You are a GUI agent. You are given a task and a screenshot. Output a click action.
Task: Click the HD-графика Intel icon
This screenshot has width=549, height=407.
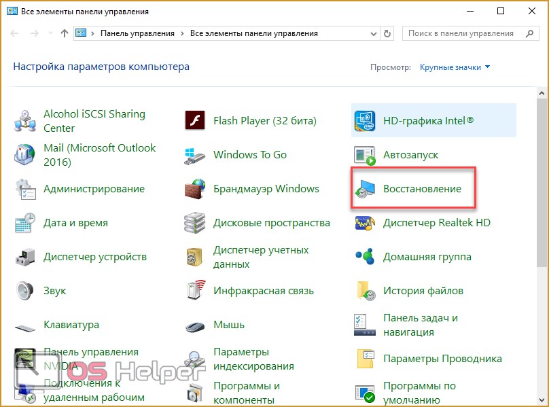[365, 121]
